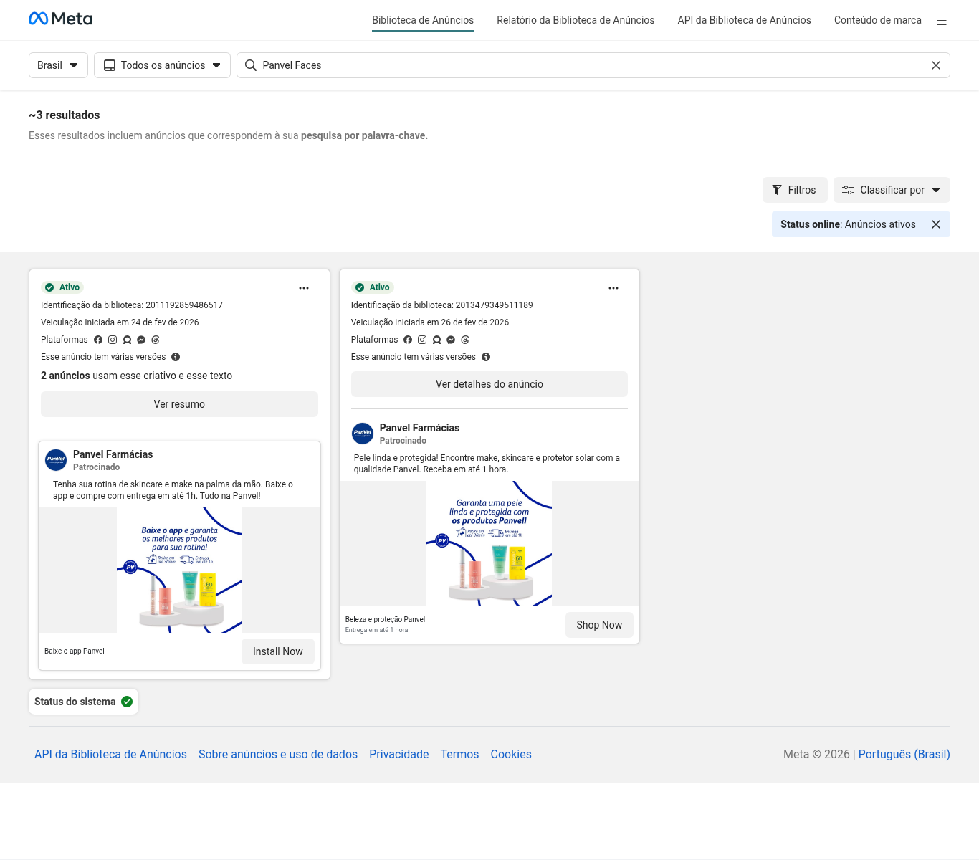This screenshot has height=860, width=979.
Task: Click '2 anúncios usam esse criativo' text
Action: coord(136,376)
